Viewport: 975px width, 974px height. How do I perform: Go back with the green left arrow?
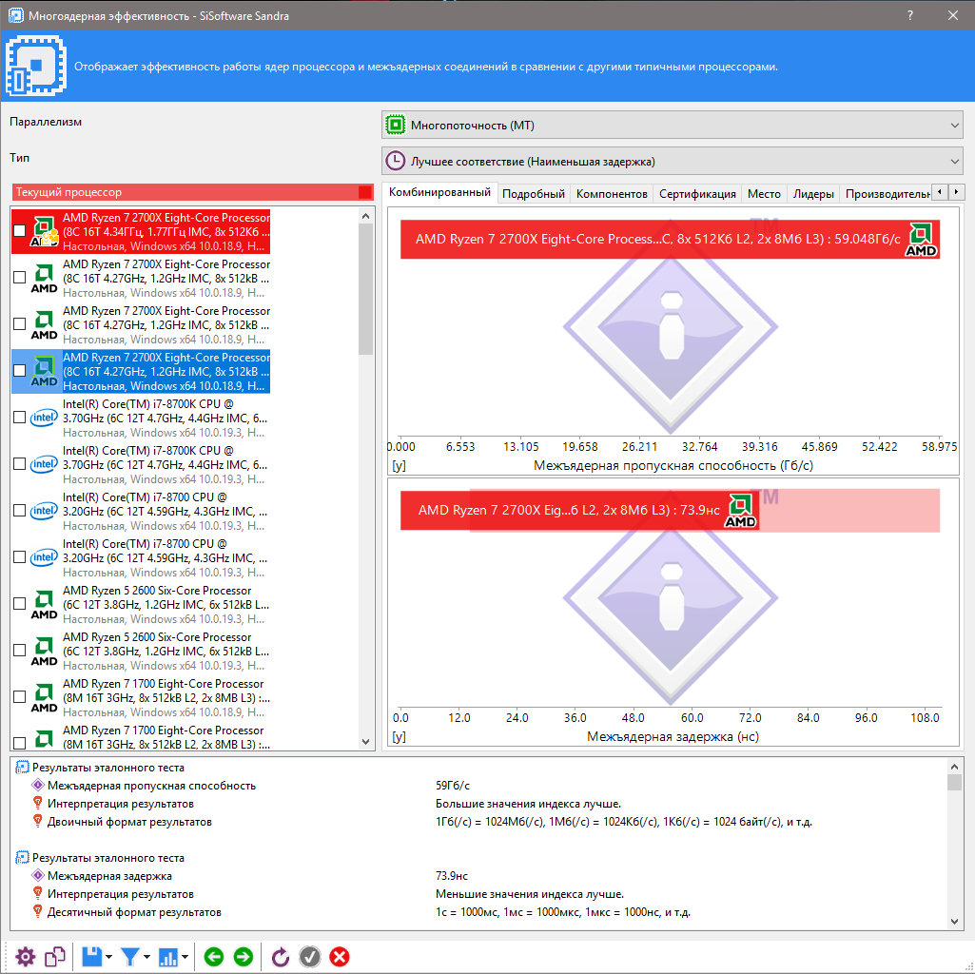tap(214, 957)
